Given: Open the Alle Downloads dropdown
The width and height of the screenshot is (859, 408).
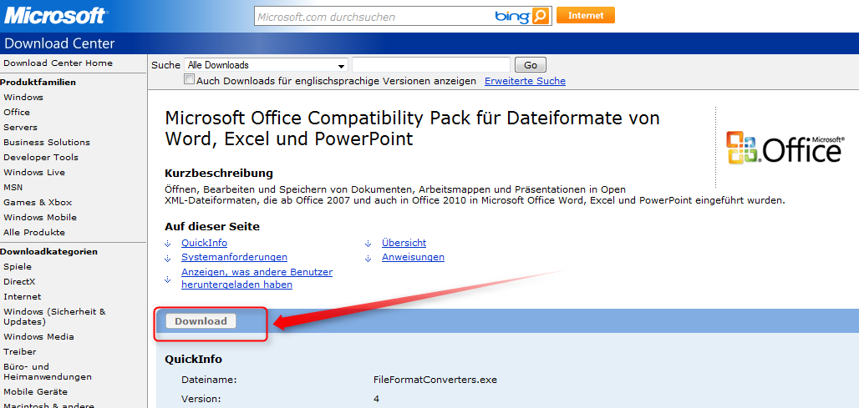Looking at the screenshot, I should (267, 65).
